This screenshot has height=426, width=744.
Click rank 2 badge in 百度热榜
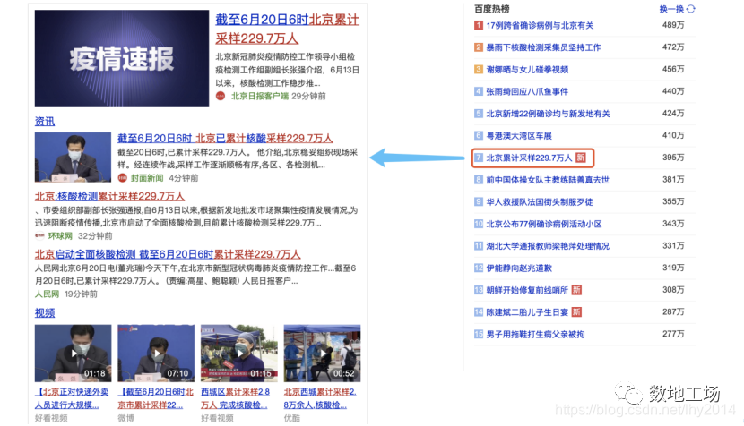(x=479, y=47)
